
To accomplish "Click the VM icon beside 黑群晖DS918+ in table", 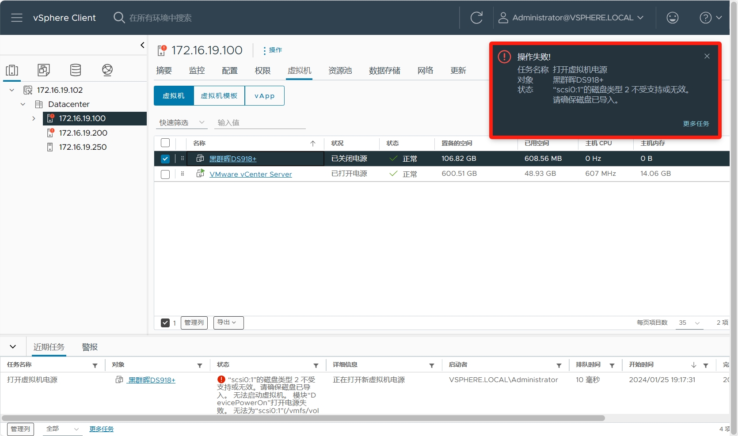I will point(200,158).
